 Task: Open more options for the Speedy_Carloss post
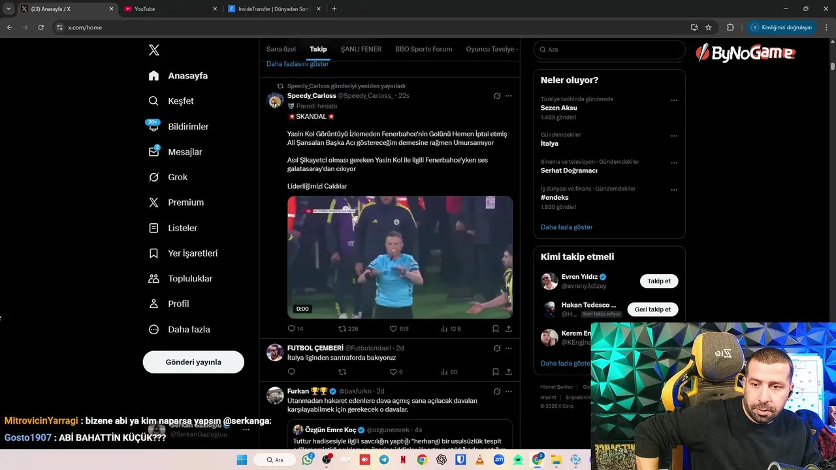point(509,96)
